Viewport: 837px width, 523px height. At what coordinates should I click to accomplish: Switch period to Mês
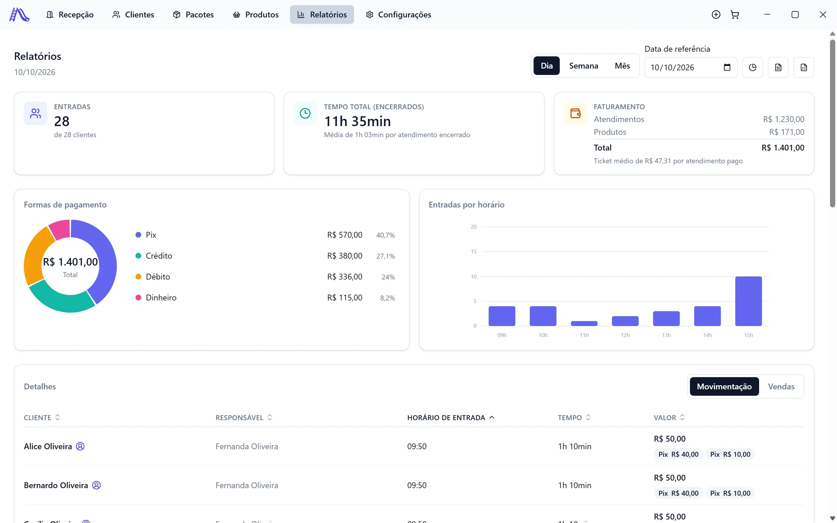(x=622, y=66)
